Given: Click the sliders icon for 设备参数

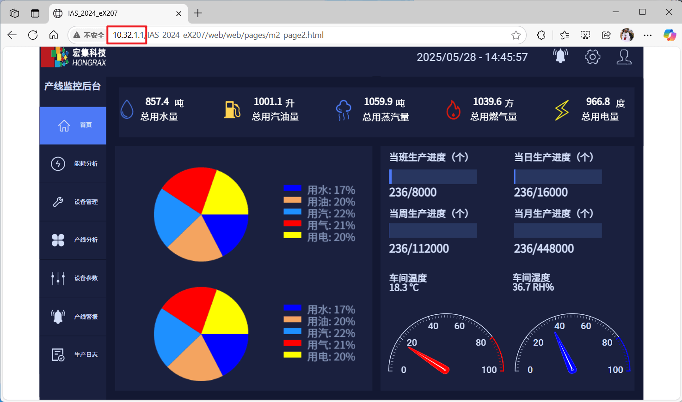Looking at the screenshot, I should pos(58,278).
